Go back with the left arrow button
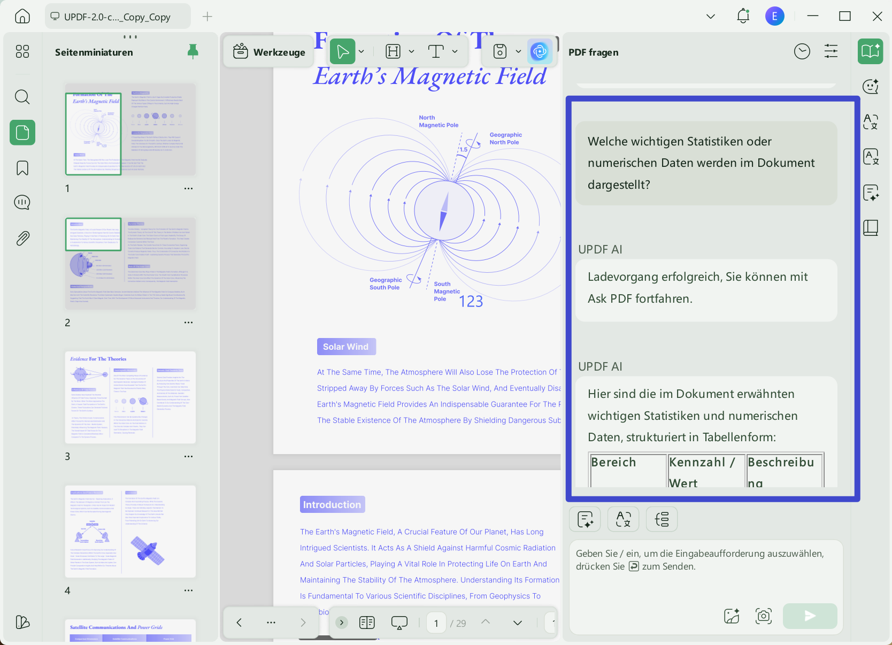The image size is (892, 645). (239, 623)
